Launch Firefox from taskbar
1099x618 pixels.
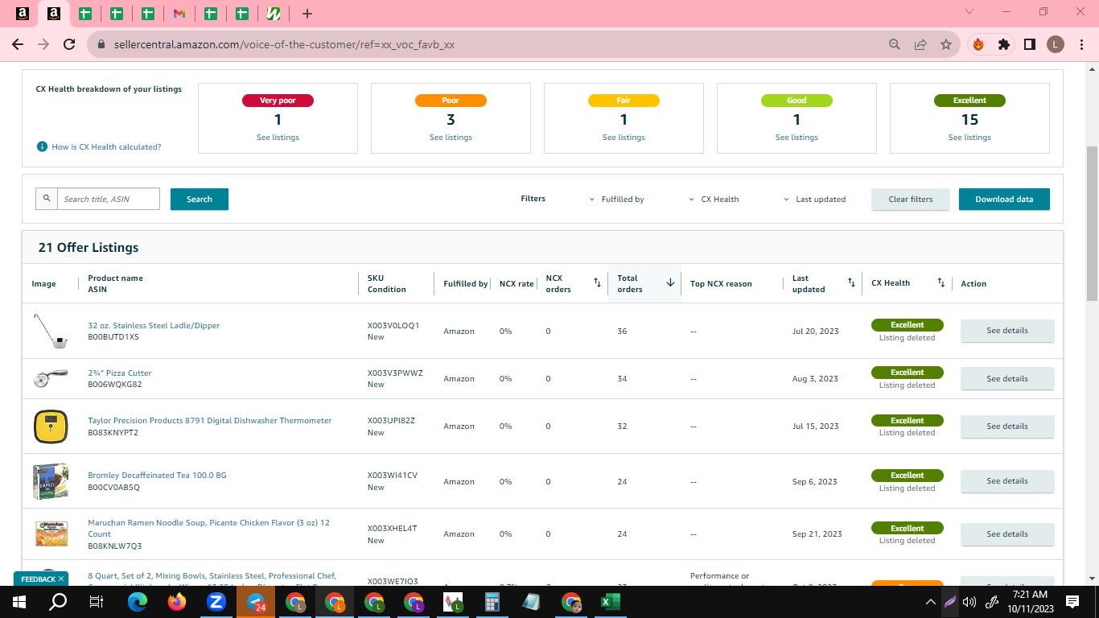tap(177, 601)
